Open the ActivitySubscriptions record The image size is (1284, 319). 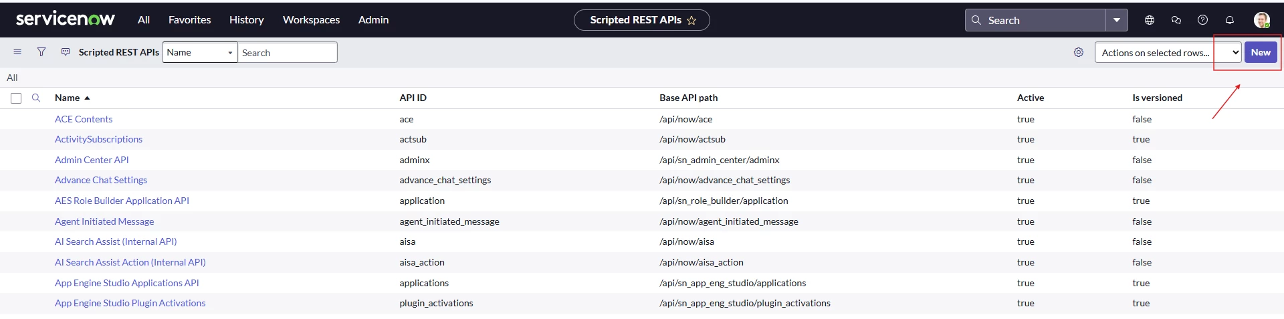point(98,139)
